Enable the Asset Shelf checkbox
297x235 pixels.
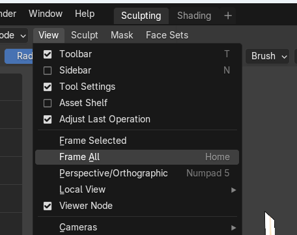coord(48,103)
